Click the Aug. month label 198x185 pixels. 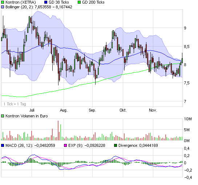[64, 110]
